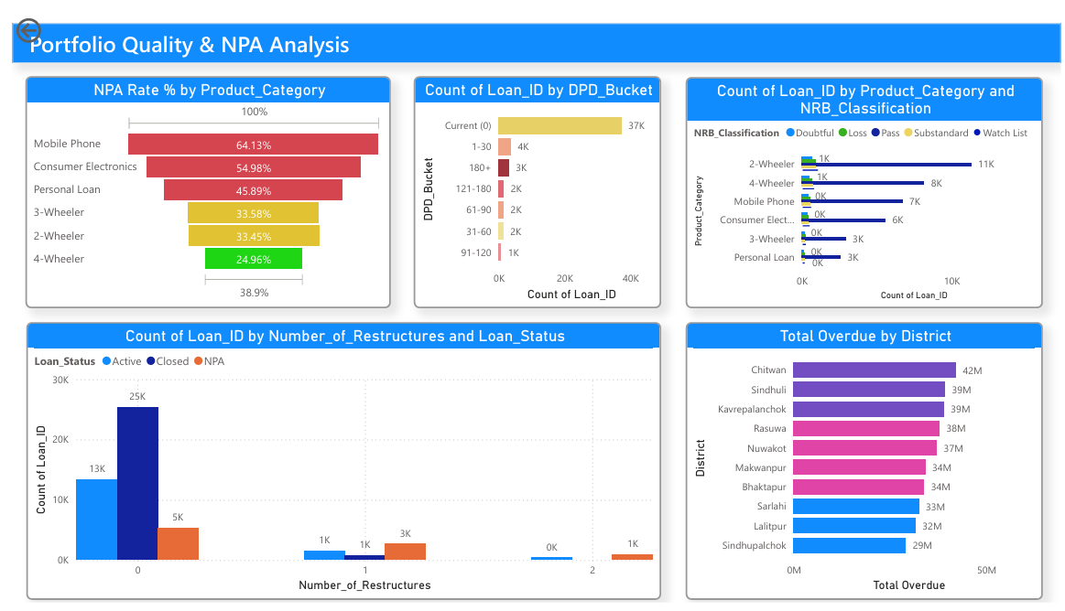Select the 180+ DPD bucket bar
The height and width of the screenshot is (611, 1065).
(504, 167)
